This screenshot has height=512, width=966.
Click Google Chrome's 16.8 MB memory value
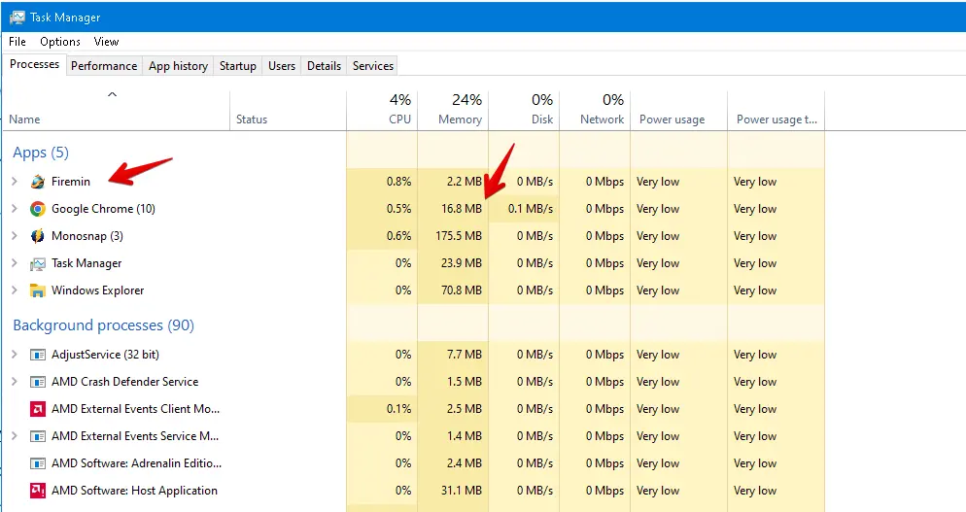click(462, 209)
